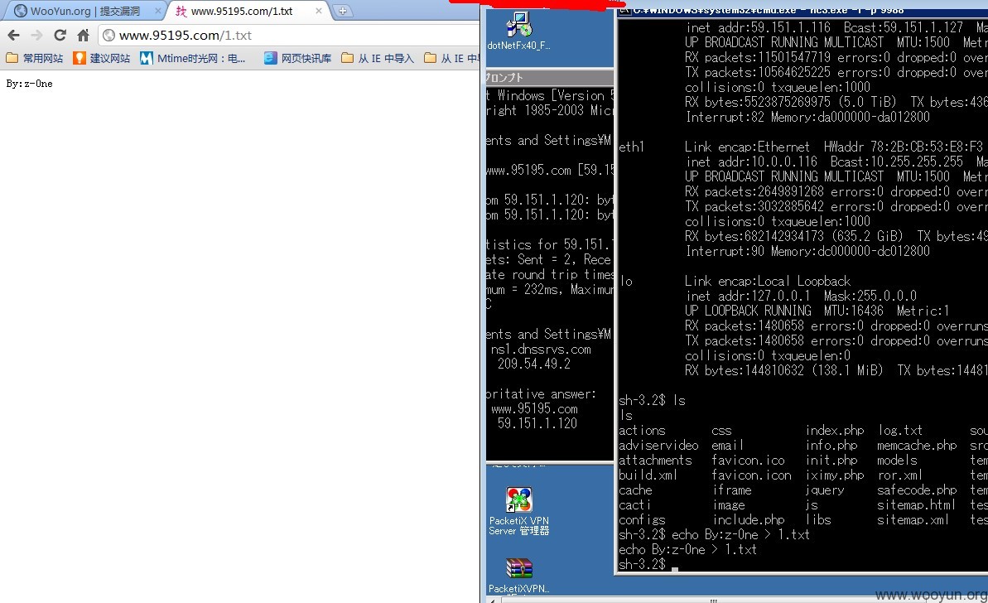Open the PacketiXVPN archive desktop icon
The image size is (988, 603).
pos(518,576)
